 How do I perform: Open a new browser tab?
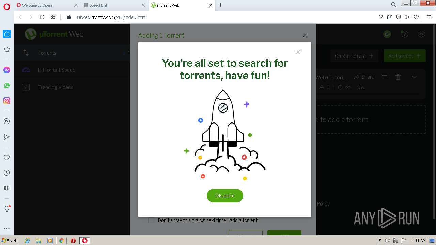click(x=221, y=5)
